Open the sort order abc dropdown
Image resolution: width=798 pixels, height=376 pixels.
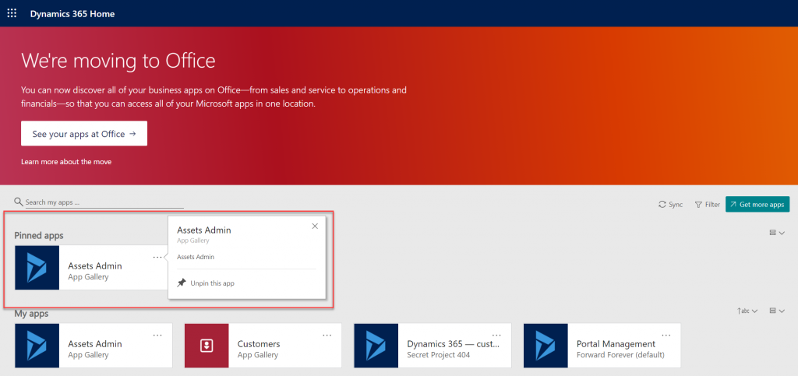747,311
